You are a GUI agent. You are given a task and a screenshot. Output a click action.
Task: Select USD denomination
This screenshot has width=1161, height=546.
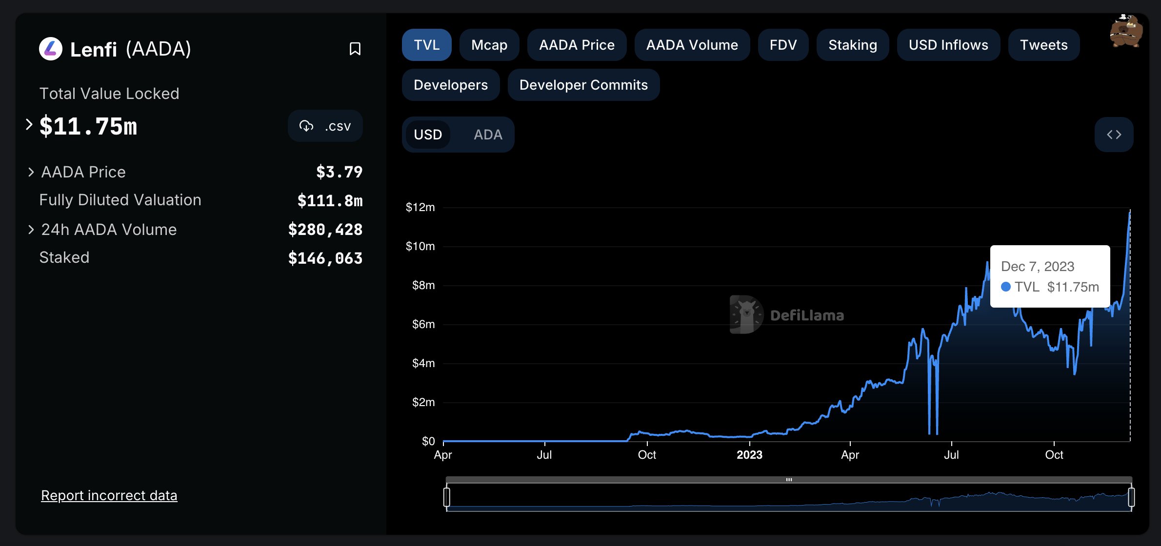[x=428, y=135]
